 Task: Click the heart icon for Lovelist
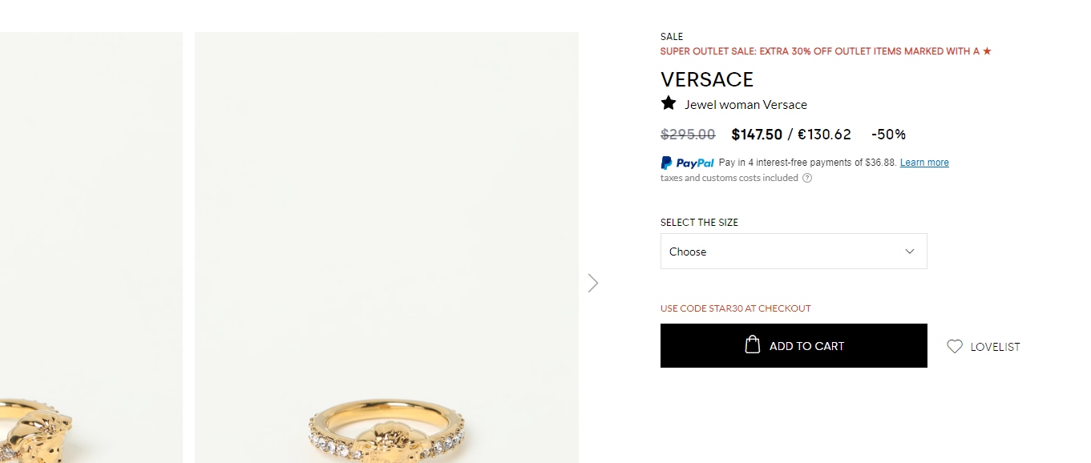[955, 346]
